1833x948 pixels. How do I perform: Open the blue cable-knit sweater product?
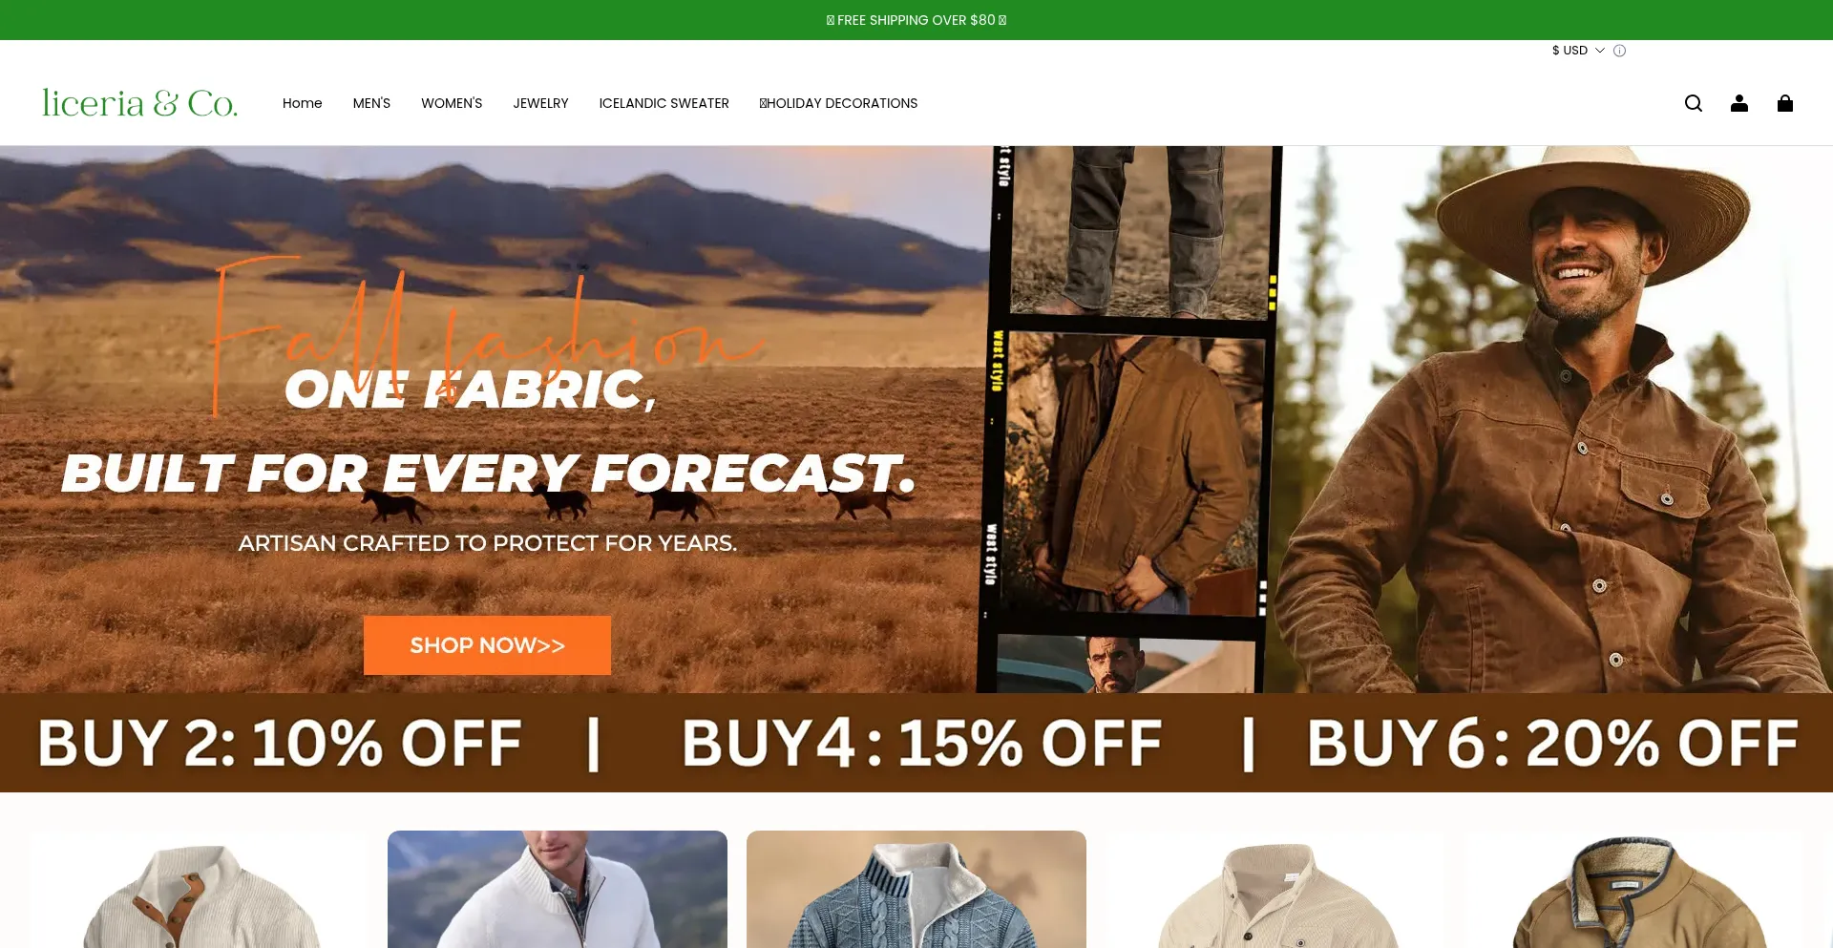click(916, 890)
